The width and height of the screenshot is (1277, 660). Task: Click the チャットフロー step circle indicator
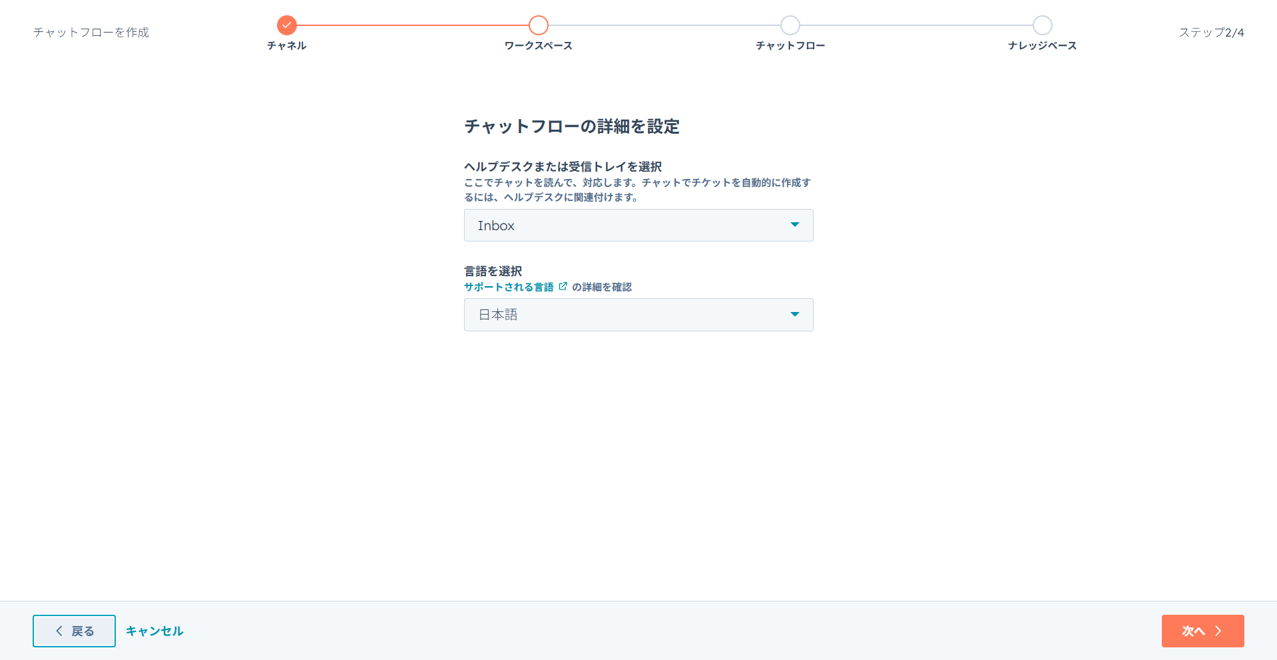coord(790,25)
